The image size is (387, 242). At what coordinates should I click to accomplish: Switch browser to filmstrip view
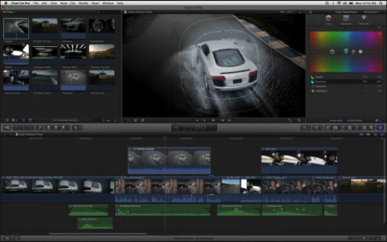click(x=23, y=120)
